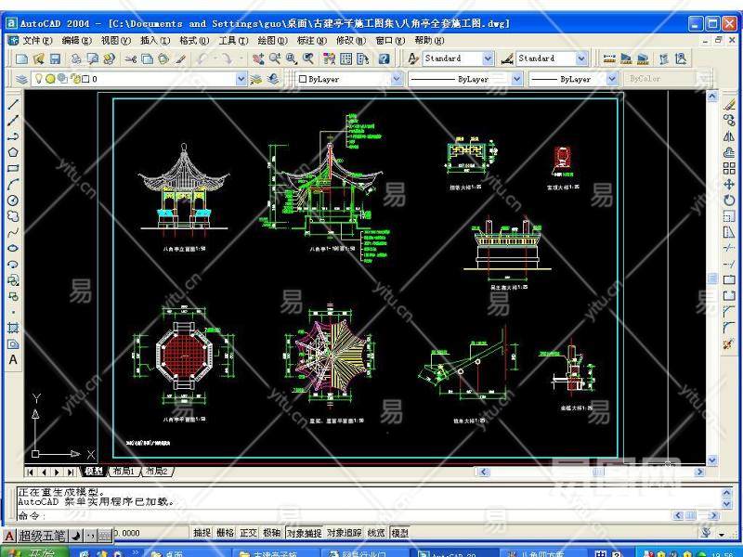Click the New drawing icon
The height and width of the screenshot is (557, 743).
tap(21, 58)
